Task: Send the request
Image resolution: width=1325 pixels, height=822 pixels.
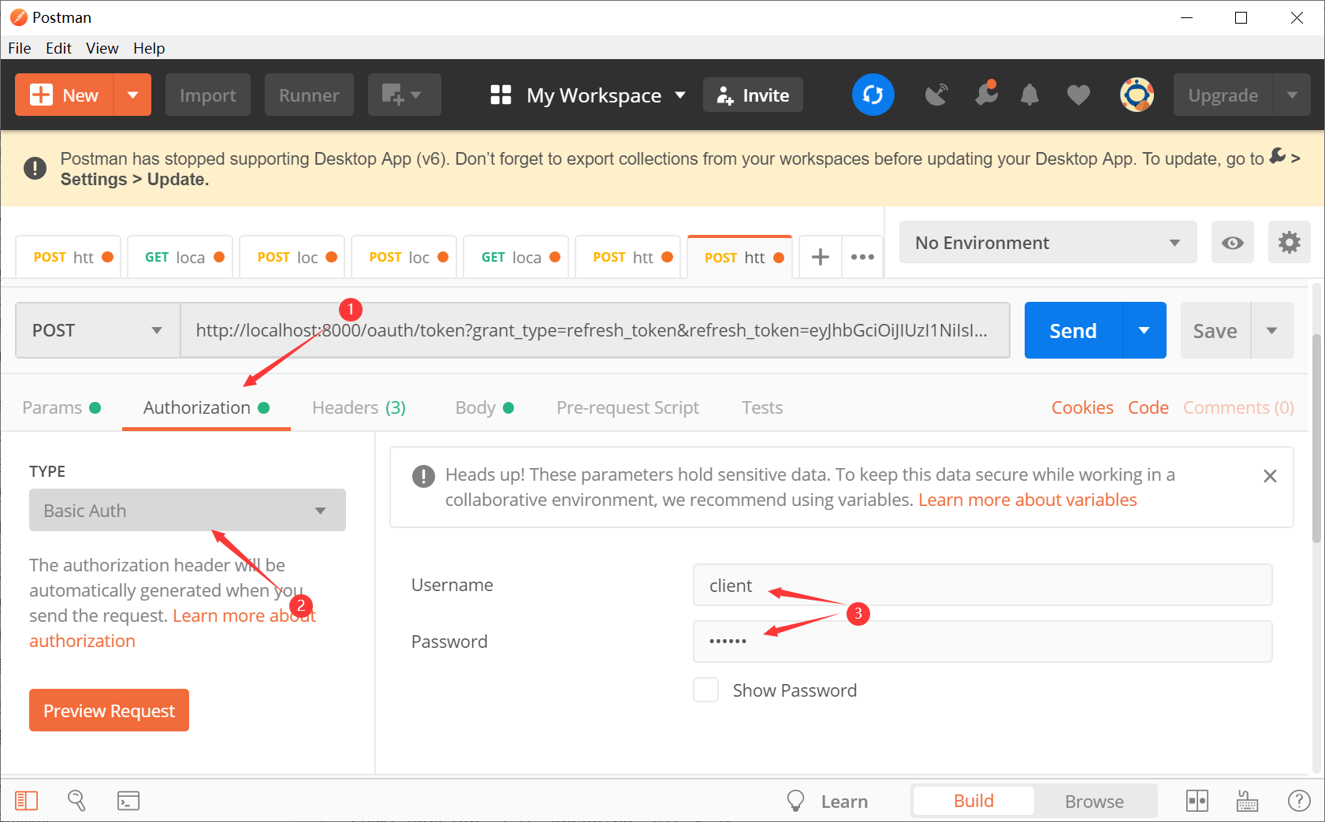Action: 1074,330
